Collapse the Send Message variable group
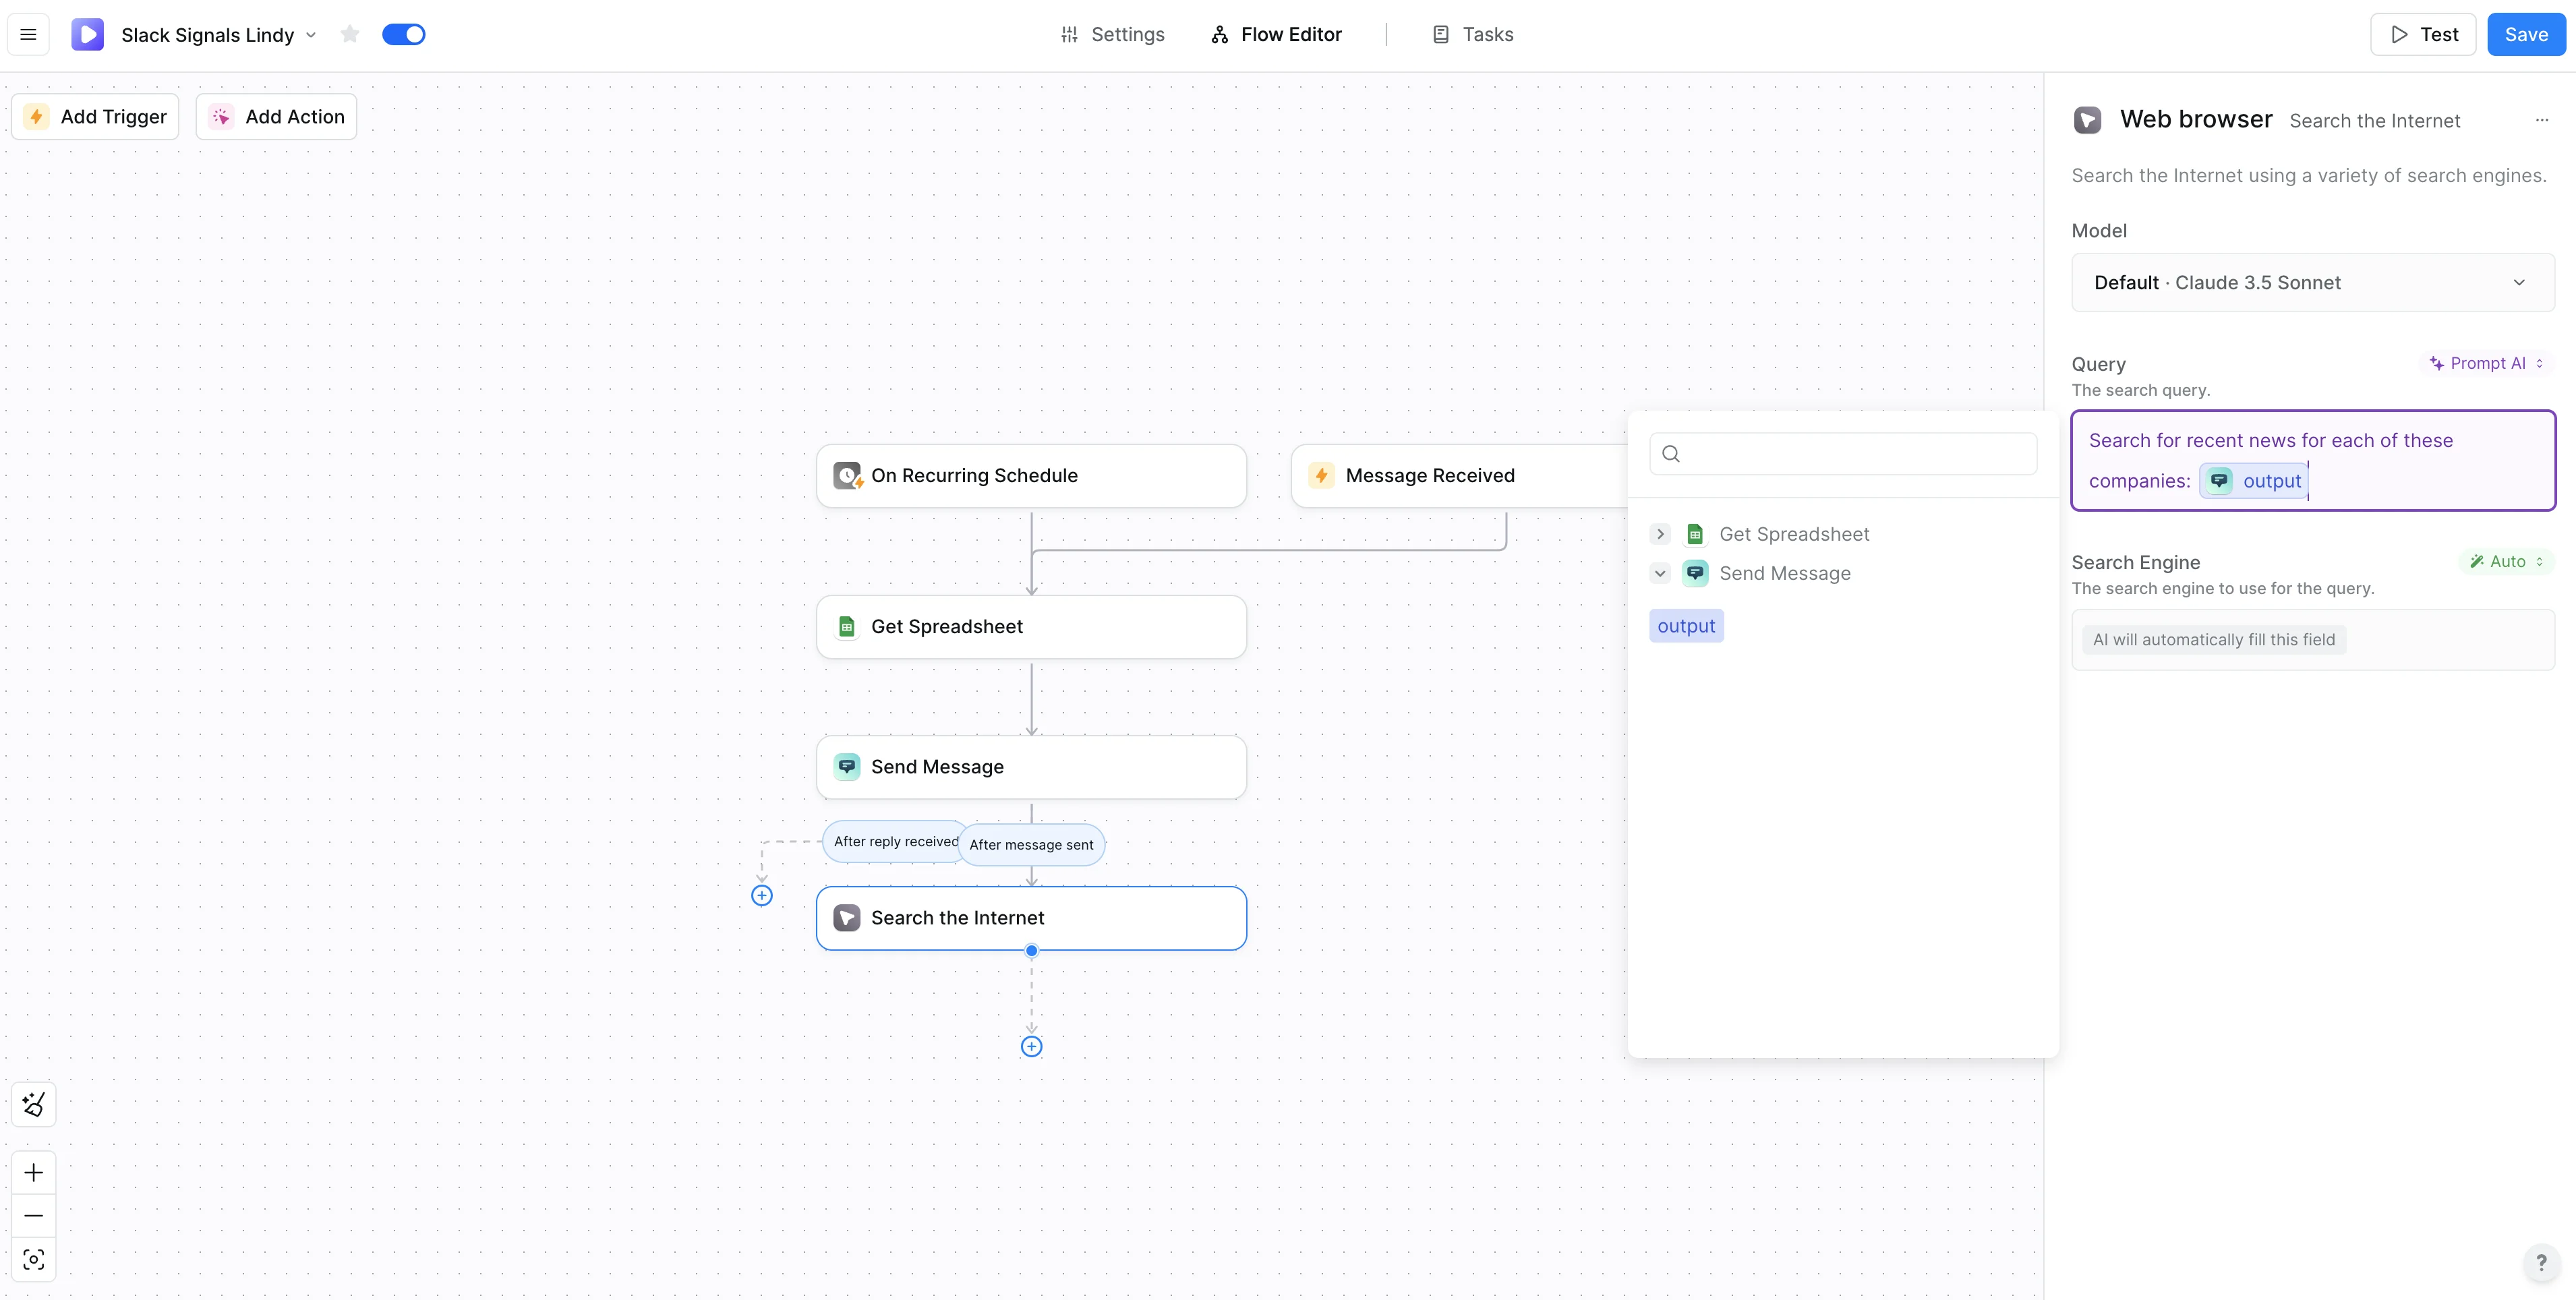This screenshot has height=1300, width=2576. coord(1660,574)
